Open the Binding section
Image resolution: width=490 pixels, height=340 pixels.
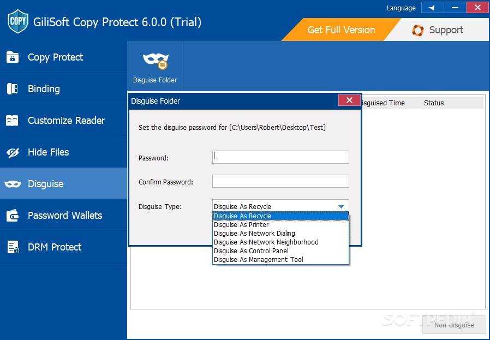[63, 89]
